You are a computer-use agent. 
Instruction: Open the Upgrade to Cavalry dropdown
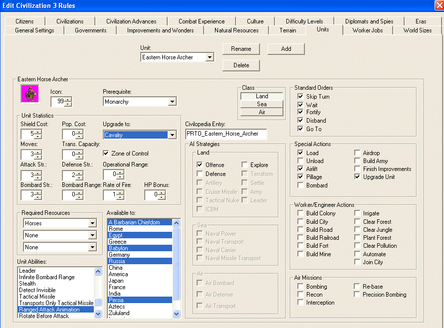click(172, 135)
